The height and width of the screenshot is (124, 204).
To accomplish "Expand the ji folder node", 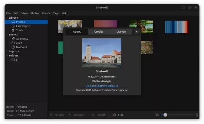I will point(10,60).
